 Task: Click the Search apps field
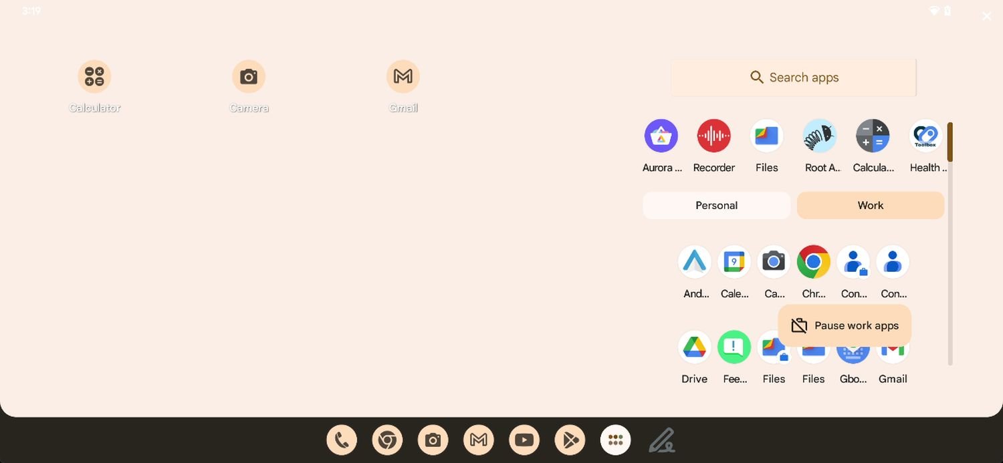[x=794, y=78]
